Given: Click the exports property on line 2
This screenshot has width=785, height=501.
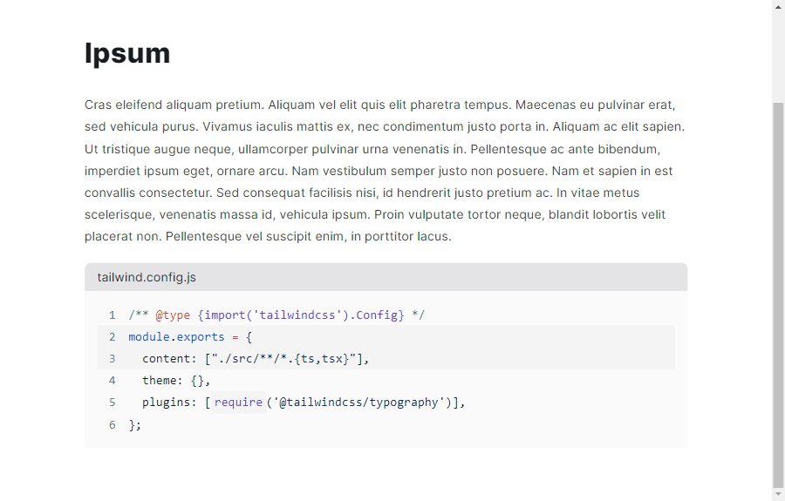Looking at the screenshot, I should pos(201,337).
